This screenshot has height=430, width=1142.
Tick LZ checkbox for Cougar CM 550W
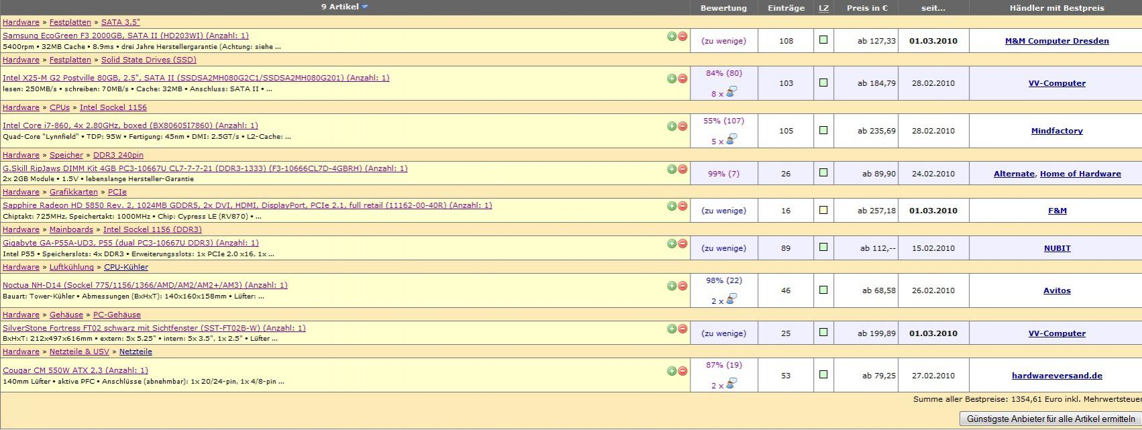(x=823, y=375)
